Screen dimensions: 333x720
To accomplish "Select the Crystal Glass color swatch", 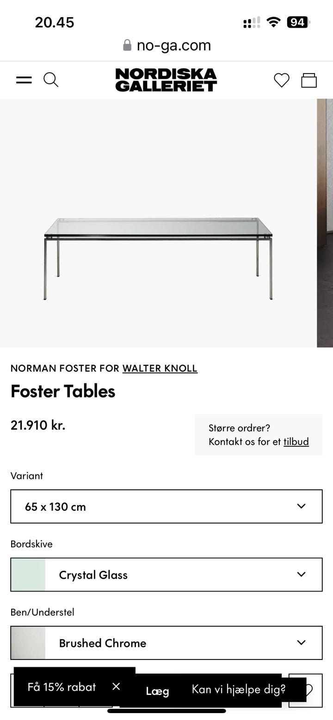I will 28,574.
